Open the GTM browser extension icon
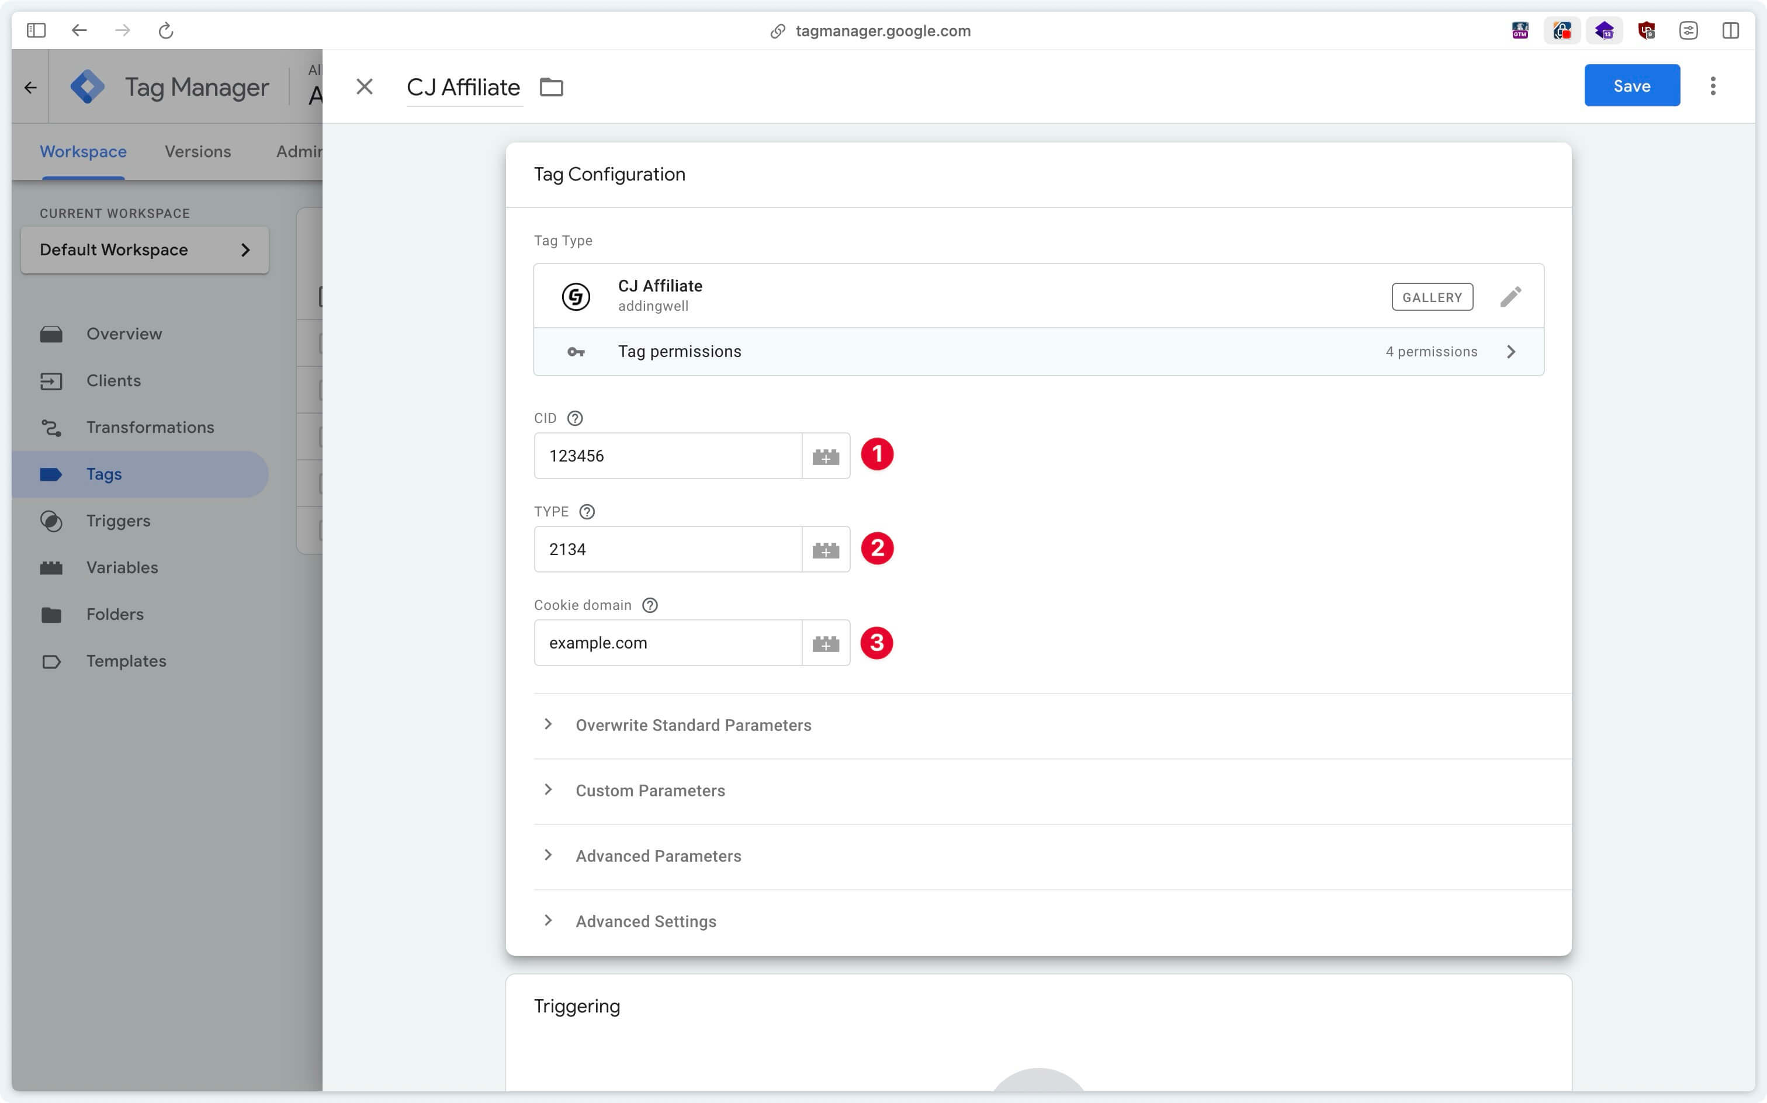The width and height of the screenshot is (1767, 1103). pos(1520,30)
